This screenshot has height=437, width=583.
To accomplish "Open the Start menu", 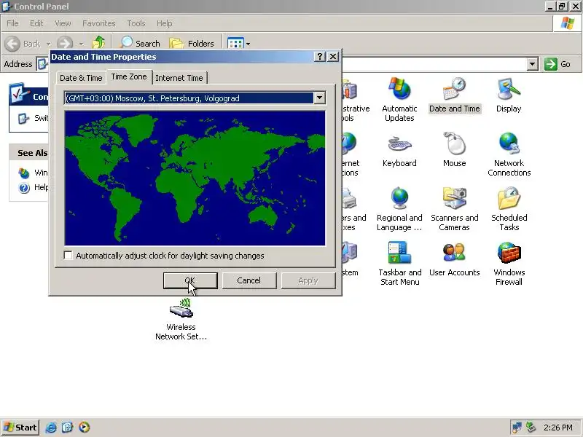I will 20,428.
